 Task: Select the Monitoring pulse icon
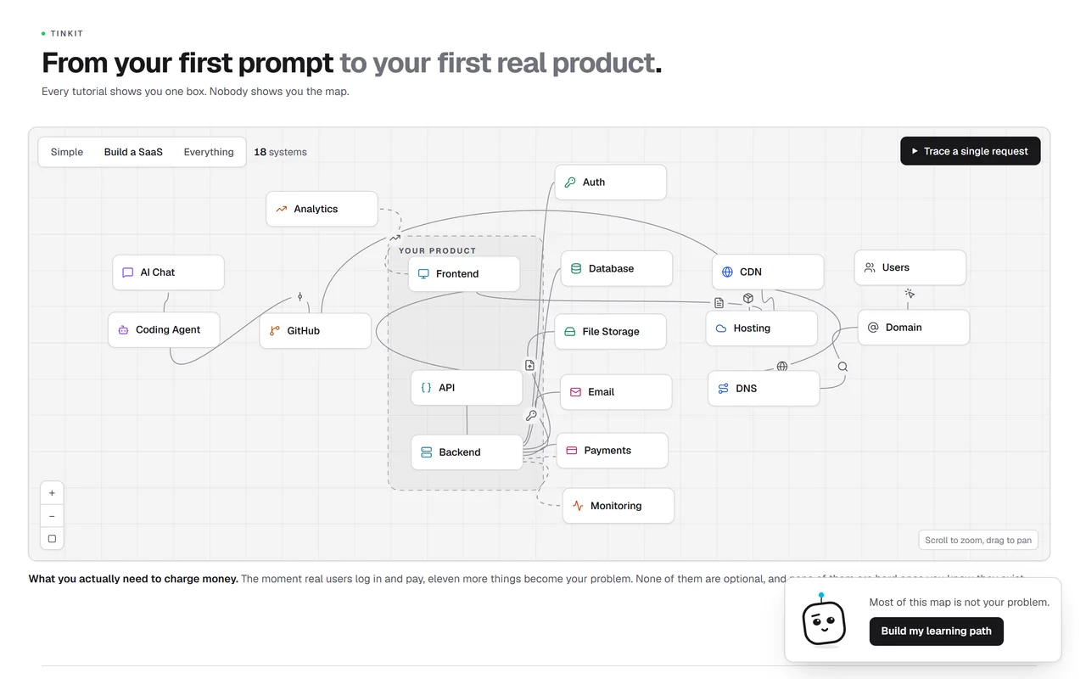click(x=578, y=506)
